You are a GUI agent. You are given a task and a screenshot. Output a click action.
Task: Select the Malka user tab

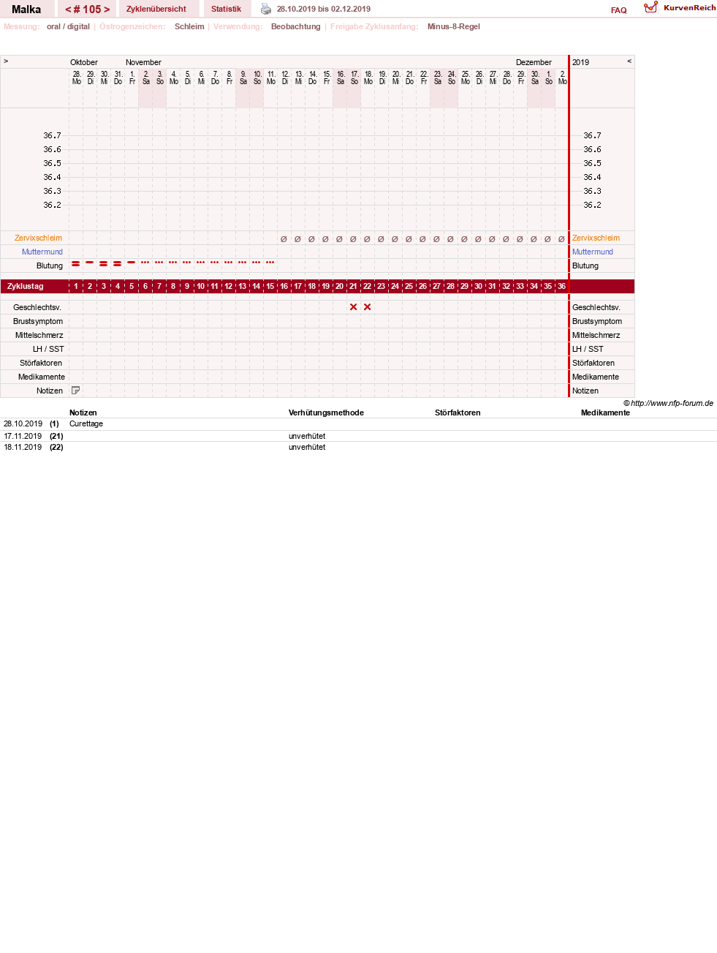point(26,10)
